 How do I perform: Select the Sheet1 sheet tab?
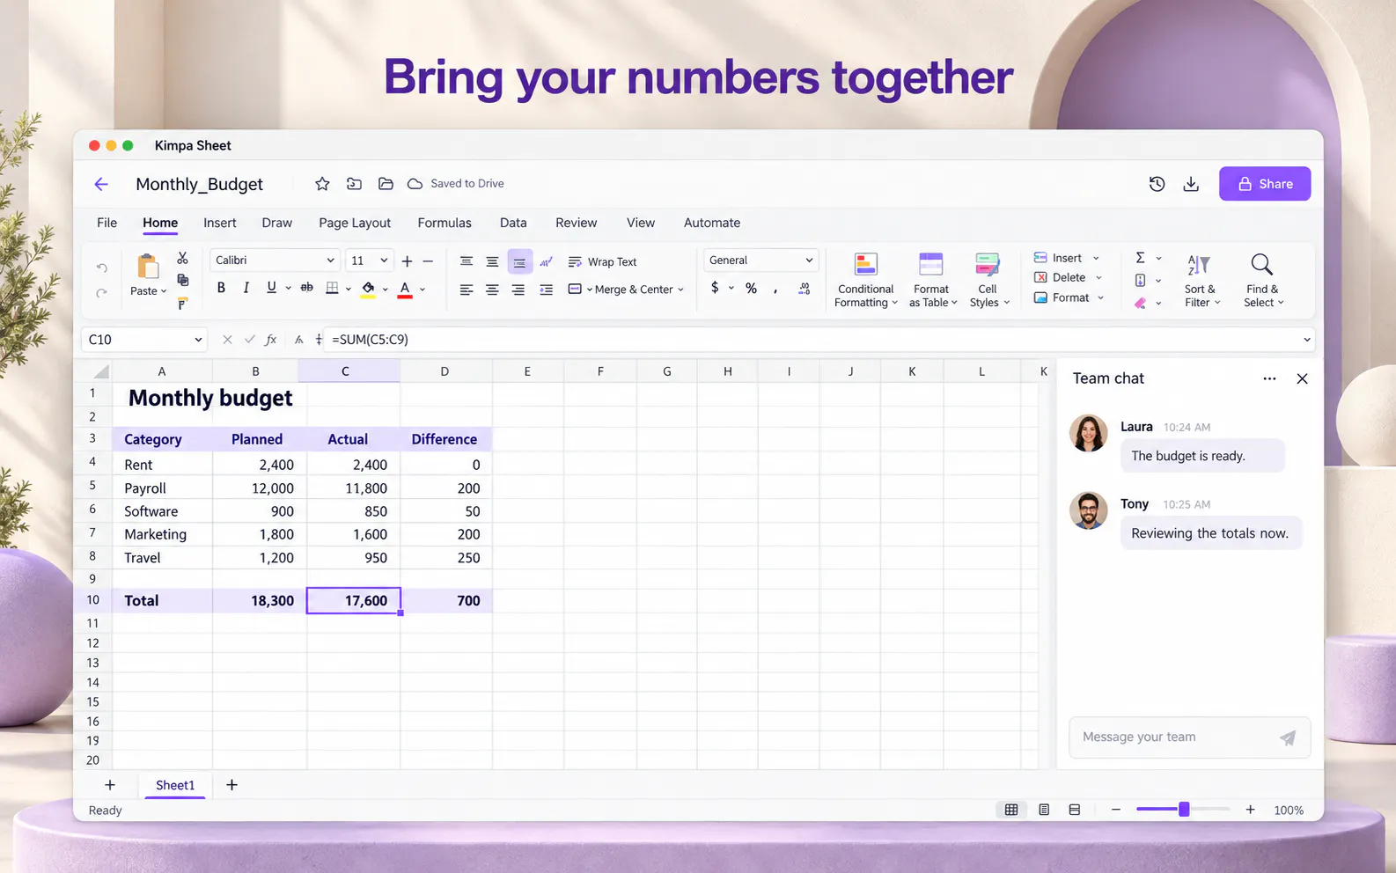point(175,785)
